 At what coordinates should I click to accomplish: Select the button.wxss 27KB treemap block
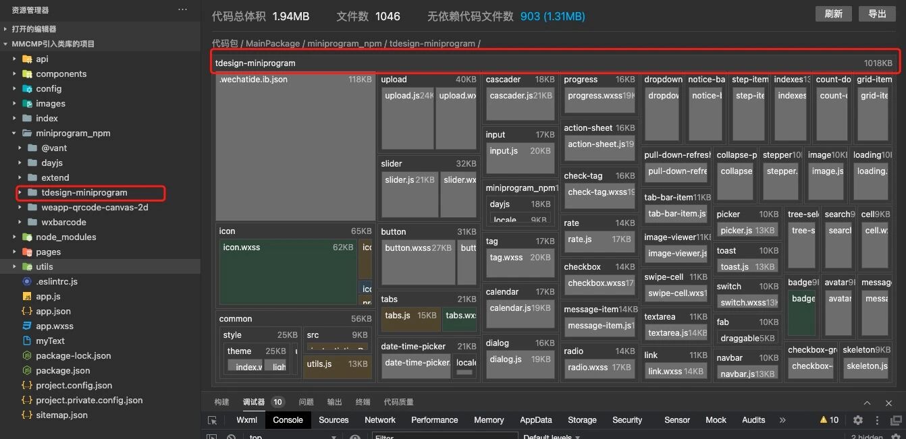coord(418,262)
